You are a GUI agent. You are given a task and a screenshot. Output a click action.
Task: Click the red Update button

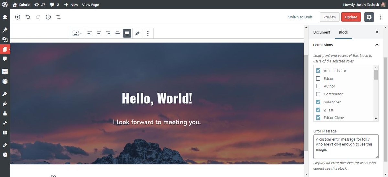351,17
